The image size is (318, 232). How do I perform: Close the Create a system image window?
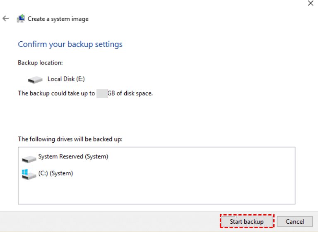[x=311, y=3]
